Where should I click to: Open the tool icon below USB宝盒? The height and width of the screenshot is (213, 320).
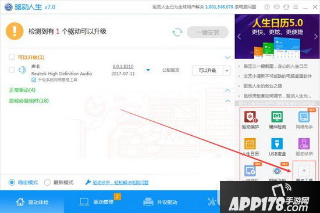point(277,171)
